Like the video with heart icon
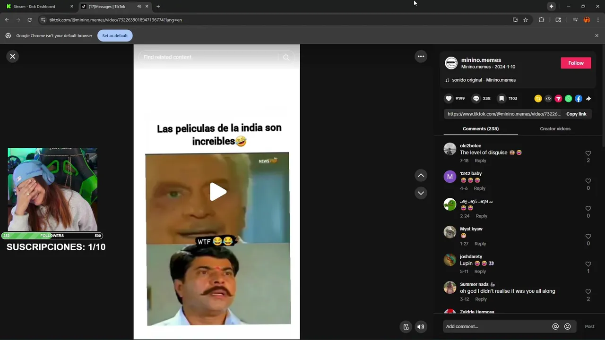This screenshot has width=605, height=340. [x=449, y=98]
